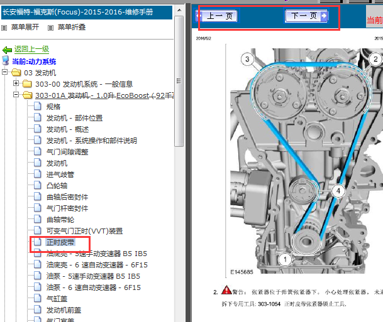Open 气门间隙调整 page
Image resolution: width=383 pixels, height=322 pixels.
click(x=67, y=152)
